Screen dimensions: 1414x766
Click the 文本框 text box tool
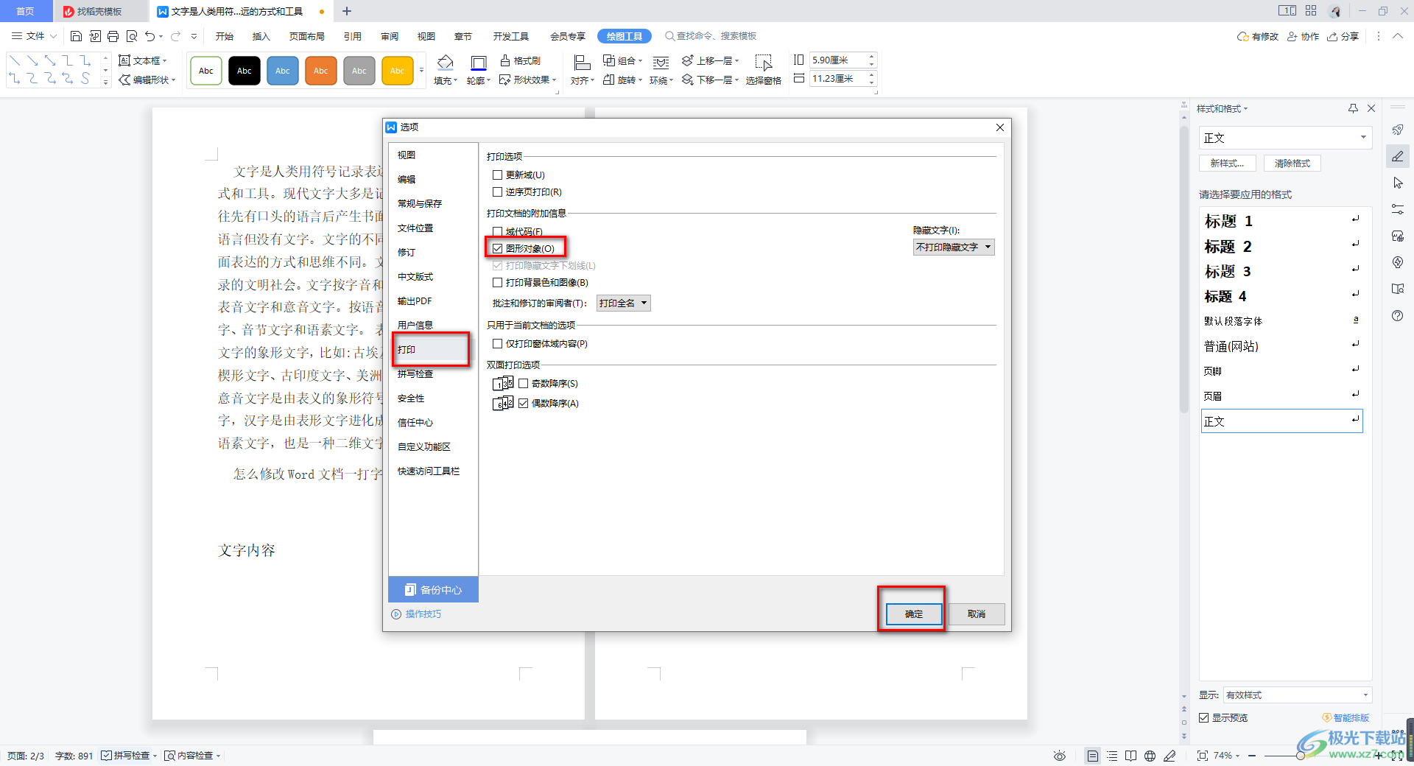tap(143, 60)
